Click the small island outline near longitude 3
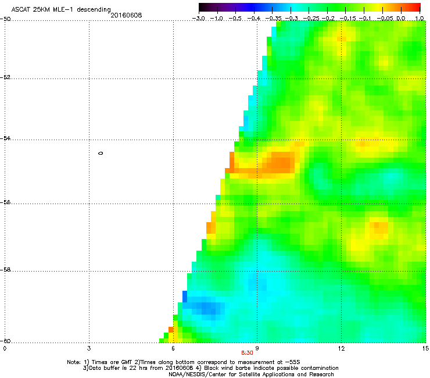This screenshot has height=378, width=430. 101,153
